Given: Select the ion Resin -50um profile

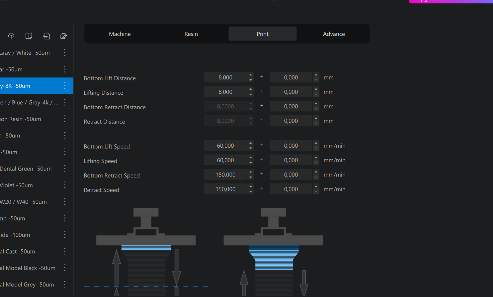Looking at the screenshot, I should pos(37,119).
